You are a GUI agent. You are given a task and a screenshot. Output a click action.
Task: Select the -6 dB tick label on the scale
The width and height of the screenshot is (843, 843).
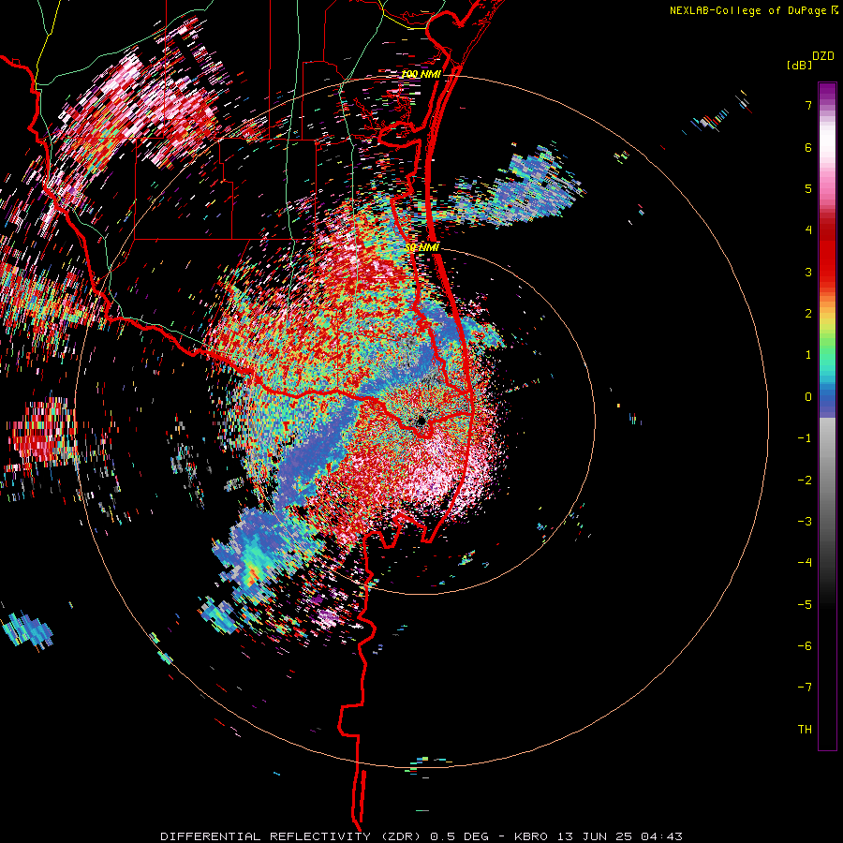pos(805,646)
